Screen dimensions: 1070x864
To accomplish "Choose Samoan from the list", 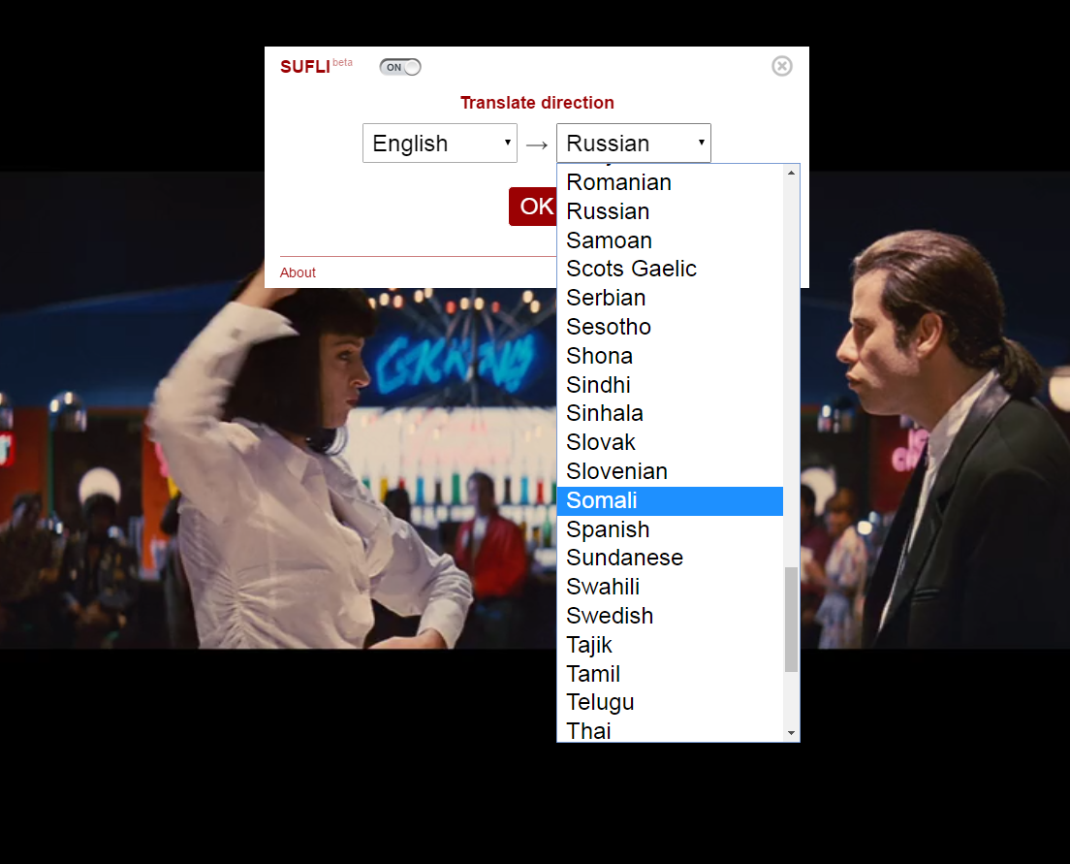I will click(x=670, y=240).
